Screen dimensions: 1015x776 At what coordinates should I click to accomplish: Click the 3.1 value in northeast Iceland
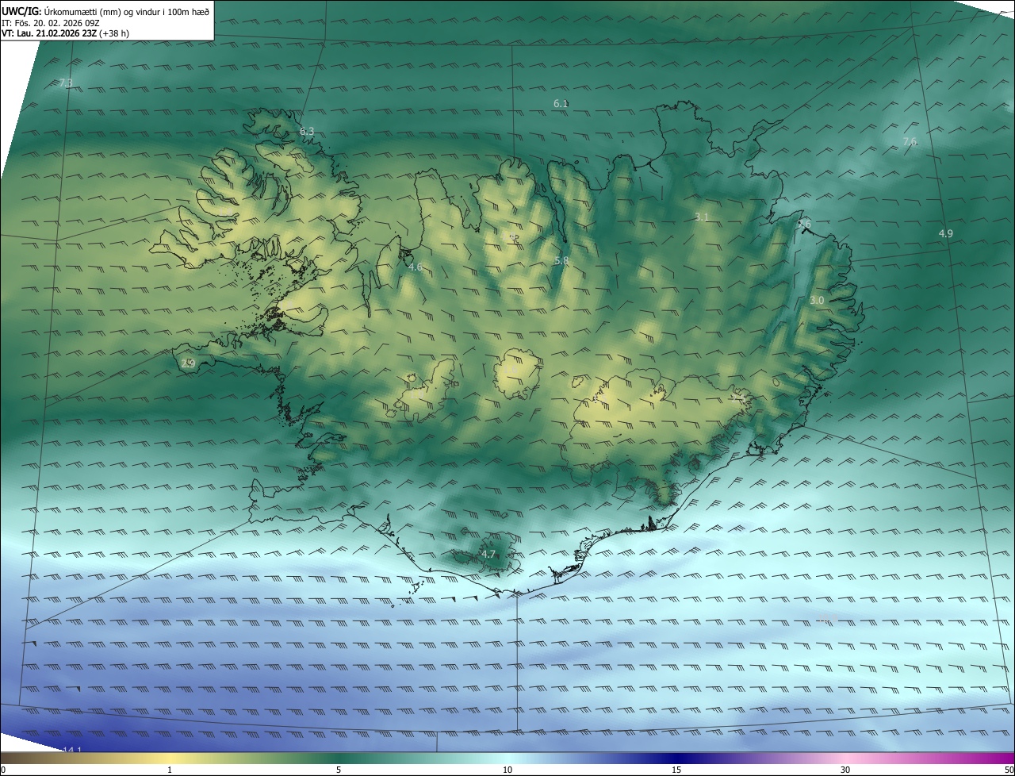702,217
